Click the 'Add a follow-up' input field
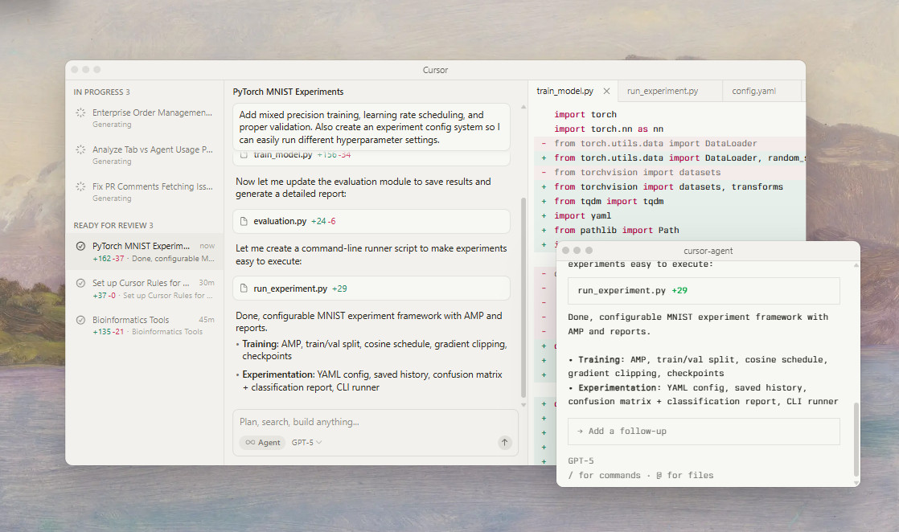The image size is (899, 532). point(704,432)
